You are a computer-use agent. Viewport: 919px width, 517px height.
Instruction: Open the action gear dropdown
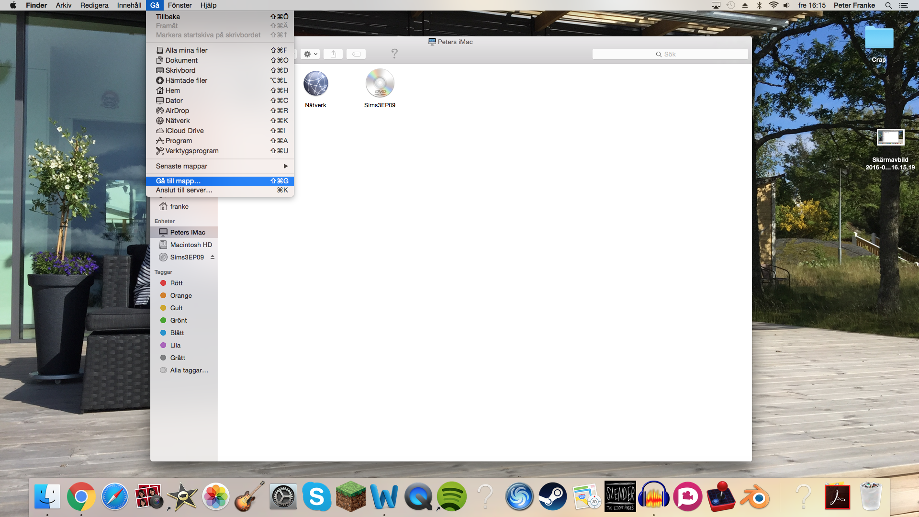point(310,54)
